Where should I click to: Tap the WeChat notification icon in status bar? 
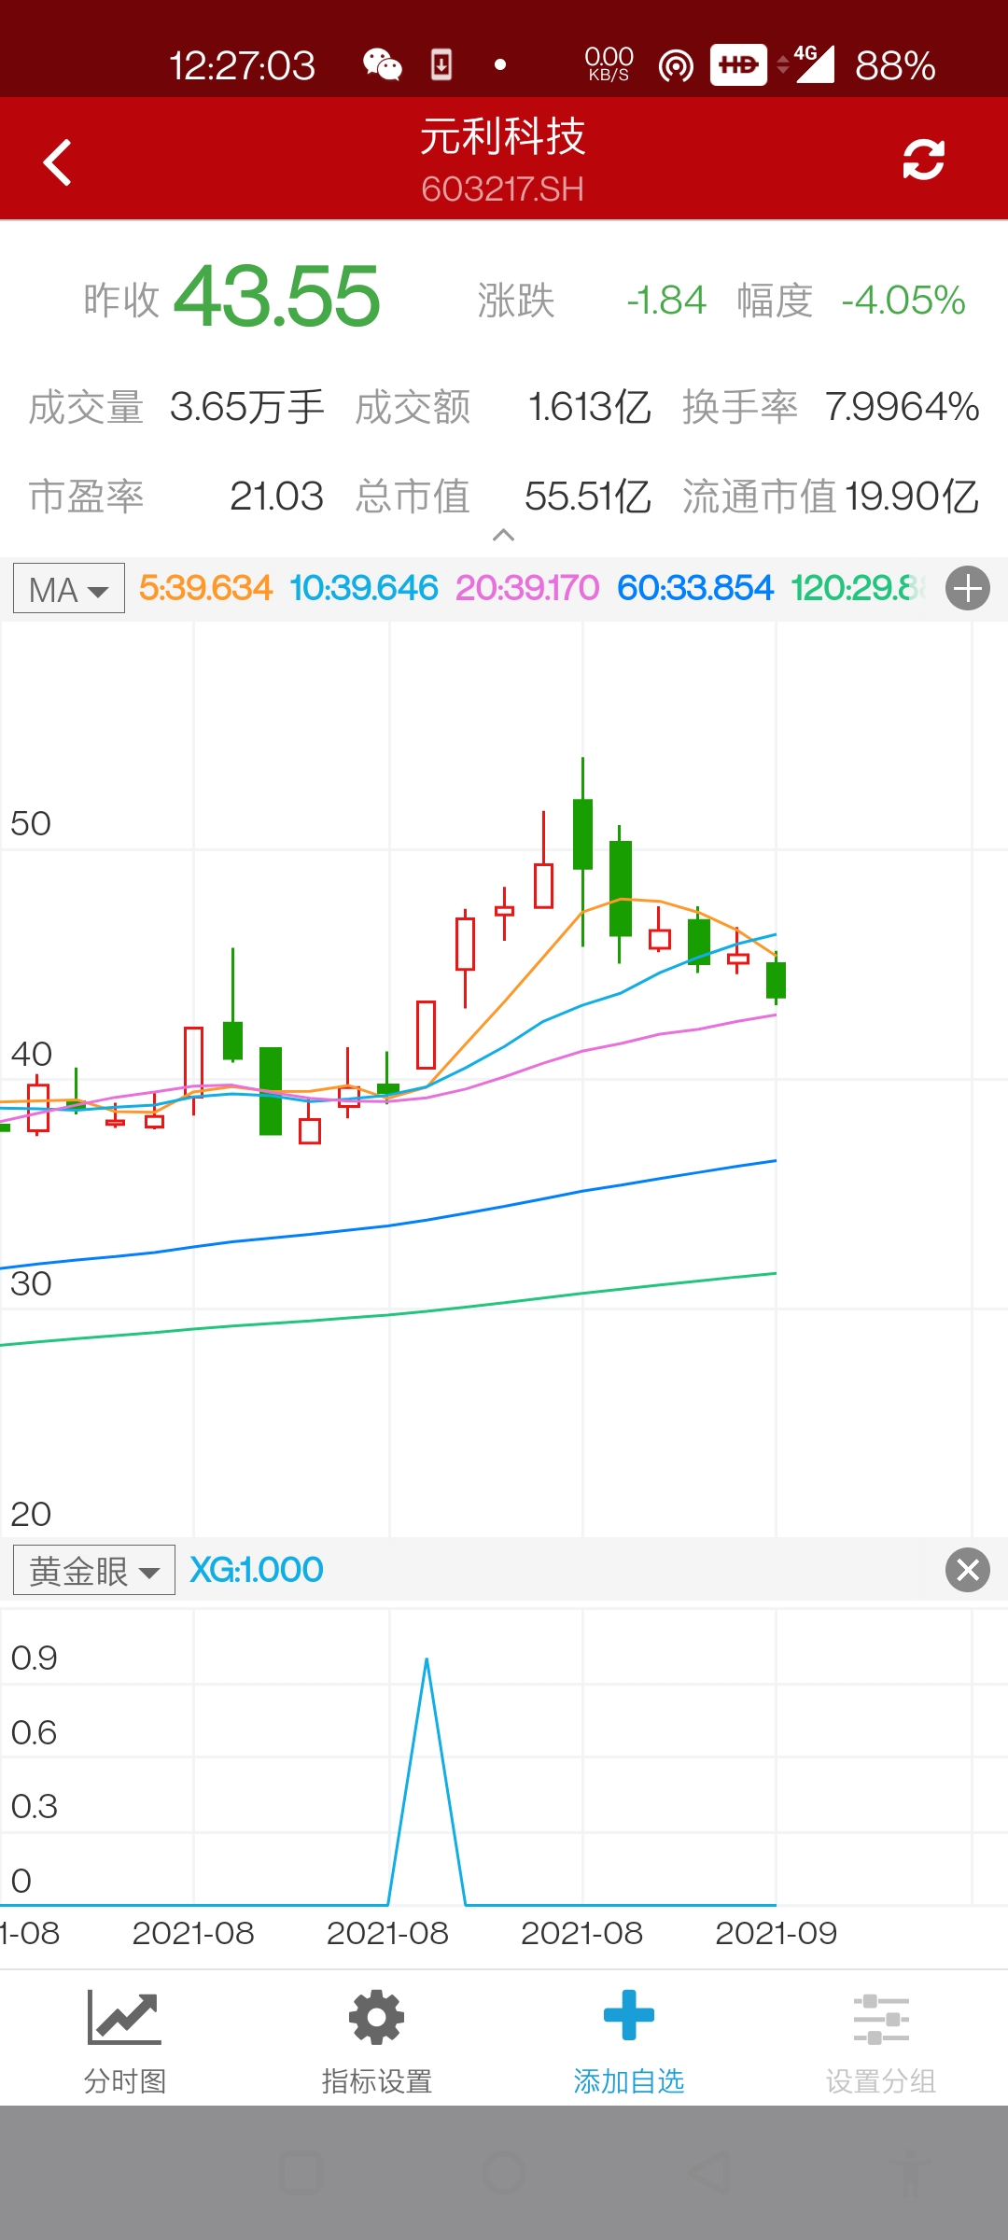[383, 65]
